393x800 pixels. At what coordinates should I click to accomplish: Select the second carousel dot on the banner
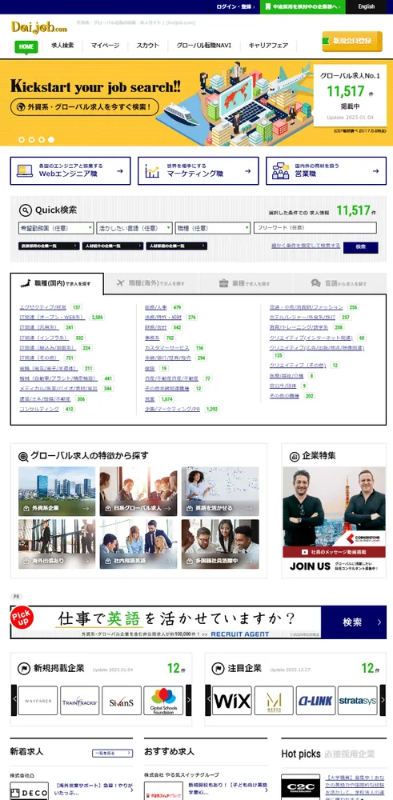32,139
